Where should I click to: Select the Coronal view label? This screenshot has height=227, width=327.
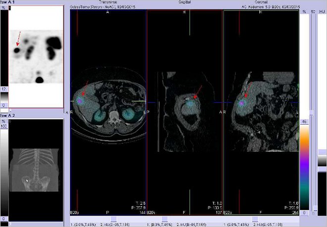click(261, 2)
